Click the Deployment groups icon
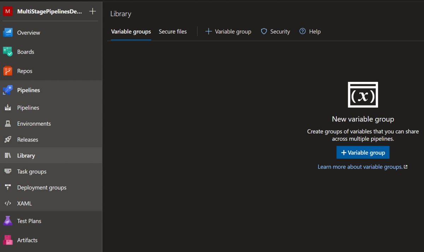The width and height of the screenshot is (424, 252). pos(8,187)
